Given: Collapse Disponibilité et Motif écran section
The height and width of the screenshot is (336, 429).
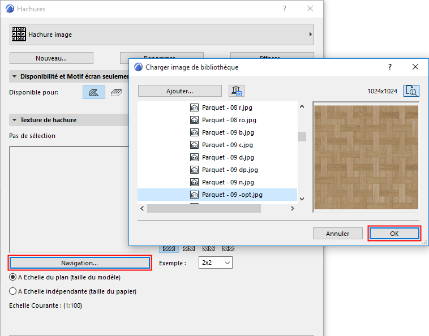Looking at the screenshot, I should (x=15, y=76).
